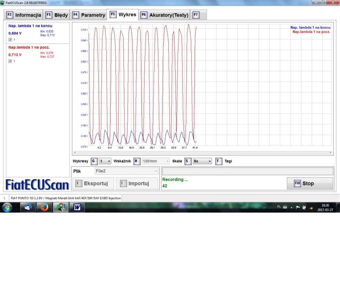Open the Plik File2 dropdown
The width and height of the screenshot is (340, 287).
pyautogui.click(x=126, y=171)
